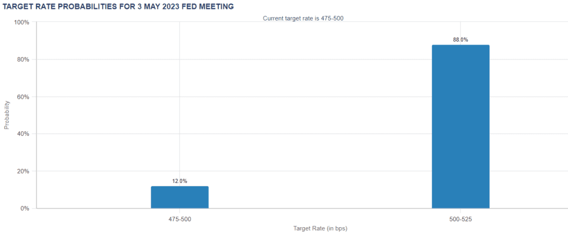Click the 20% y-axis tick label

[x=23, y=171]
